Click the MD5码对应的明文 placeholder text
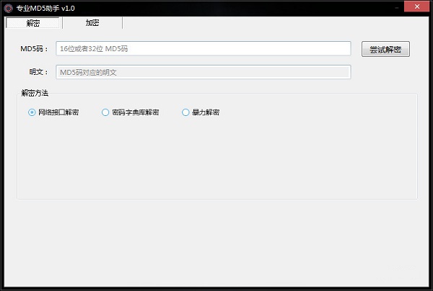 (x=88, y=73)
